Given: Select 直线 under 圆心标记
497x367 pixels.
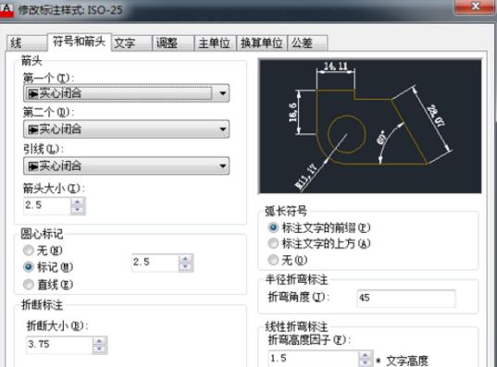Looking at the screenshot, I should [x=48, y=285].
